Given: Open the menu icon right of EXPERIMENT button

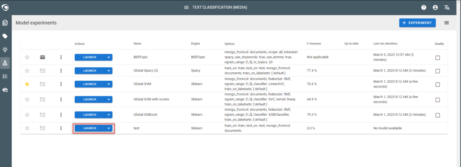Looking at the screenshot, I should pyautogui.click(x=447, y=23).
